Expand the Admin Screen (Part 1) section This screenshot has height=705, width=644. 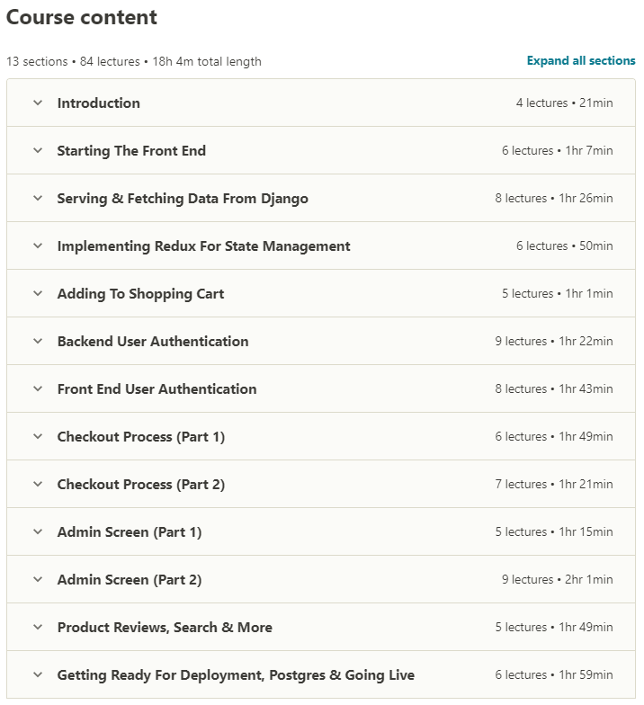pyautogui.click(x=129, y=532)
